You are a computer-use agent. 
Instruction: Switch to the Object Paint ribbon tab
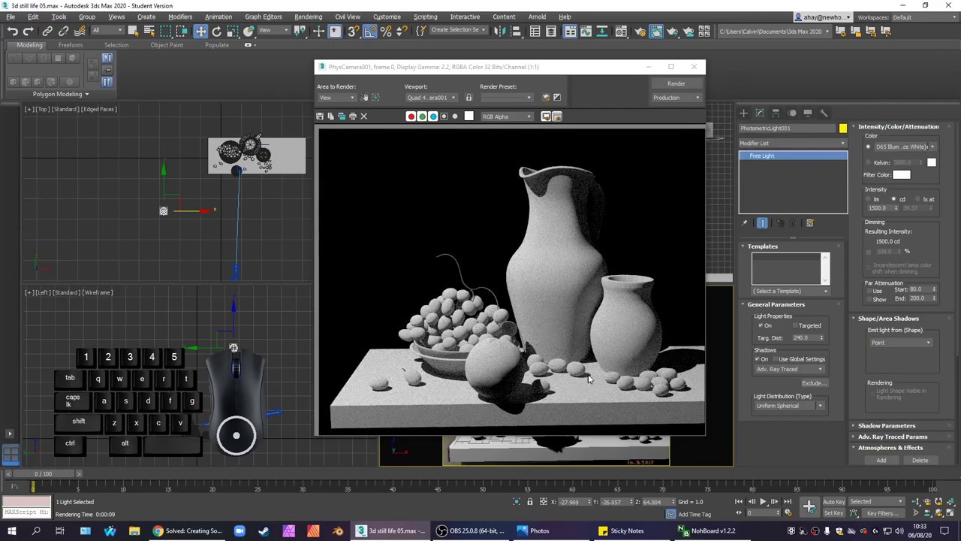coord(167,45)
